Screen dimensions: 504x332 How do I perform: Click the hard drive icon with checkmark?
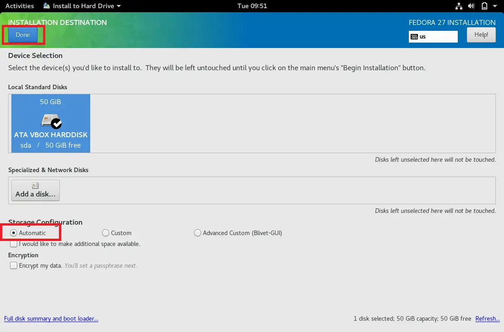51,121
